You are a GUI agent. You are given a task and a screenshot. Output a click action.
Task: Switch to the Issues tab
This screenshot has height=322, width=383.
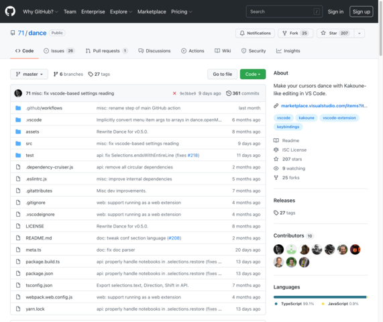tap(59, 51)
